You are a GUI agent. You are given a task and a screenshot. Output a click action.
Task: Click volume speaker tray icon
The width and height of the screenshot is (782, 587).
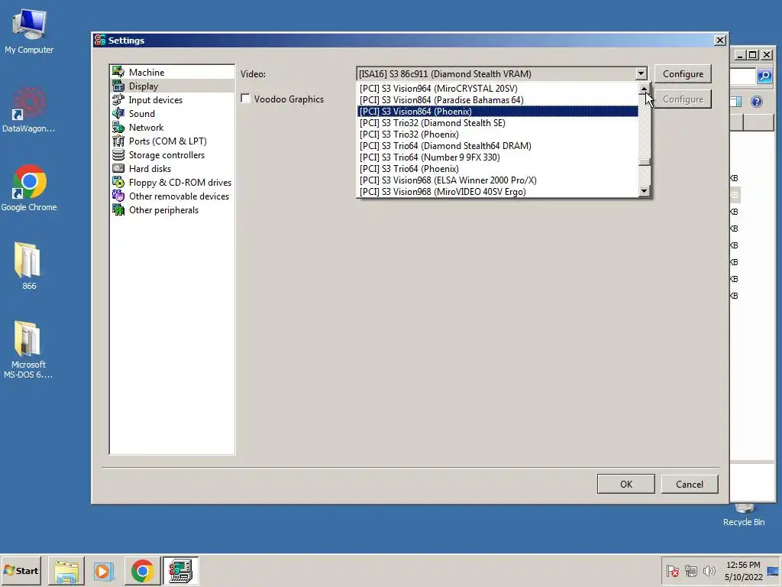[709, 571]
